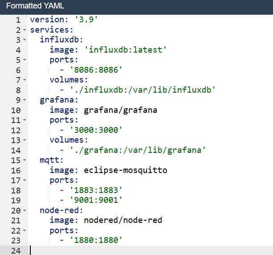
Task: Click the 'image:' key on line 4
Action: click(x=64, y=50)
